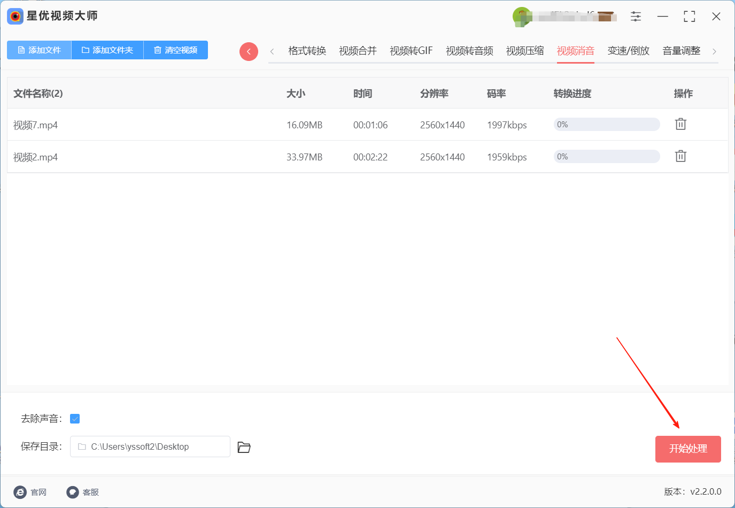Viewport: 735px width, 508px height.
Task: Click bitrate 1959kbps
Action: pyautogui.click(x=507, y=157)
